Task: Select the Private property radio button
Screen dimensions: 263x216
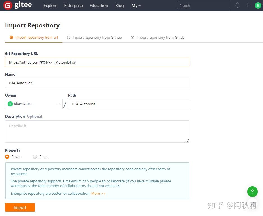Action: click(x=7, y=157)
